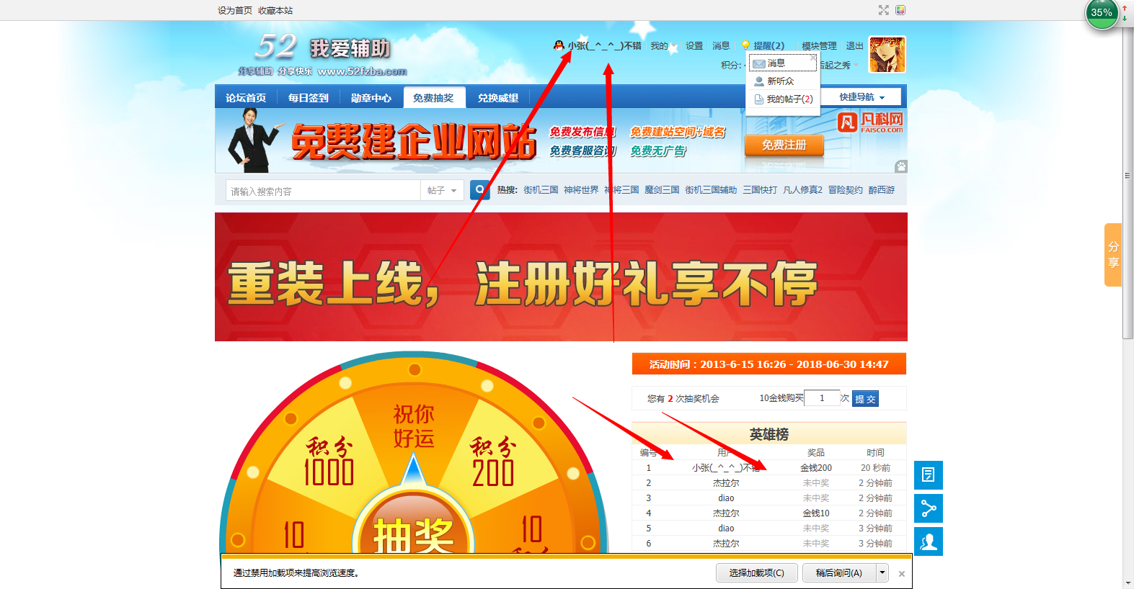Click 退出 logout link
This screenshot has height=589, width=1134.
click(854, 45)
